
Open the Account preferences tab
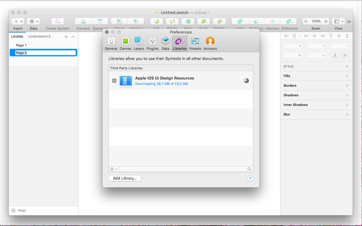coord(210,43)
